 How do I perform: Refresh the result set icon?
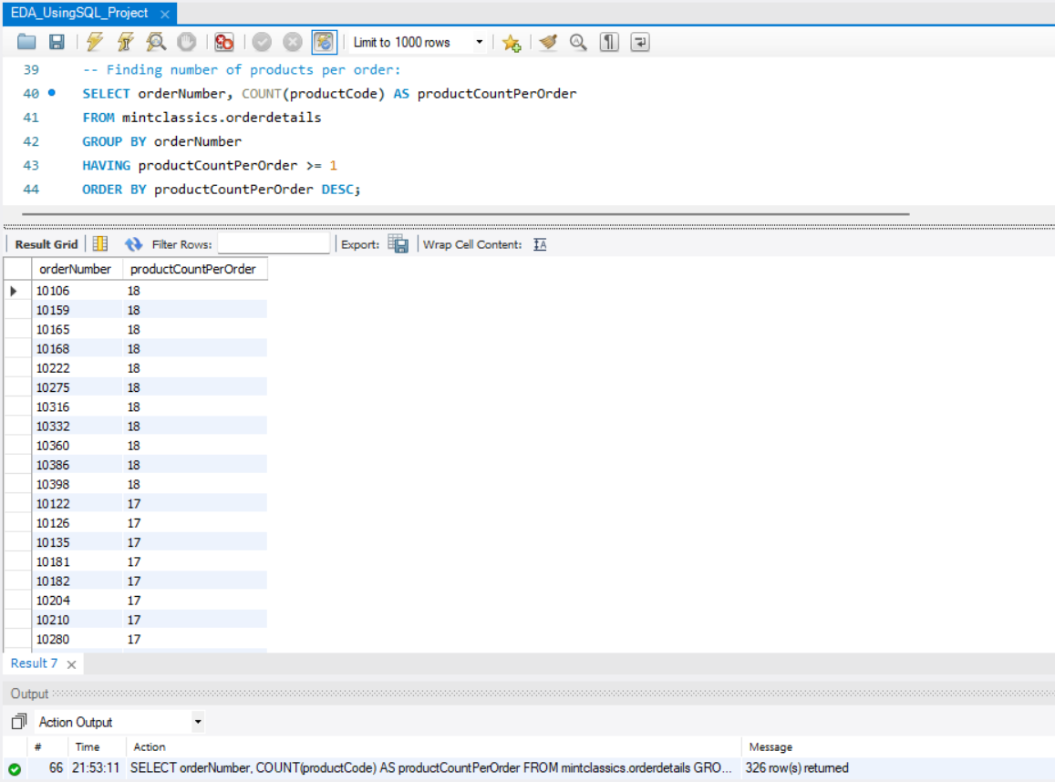coord(133,244)
